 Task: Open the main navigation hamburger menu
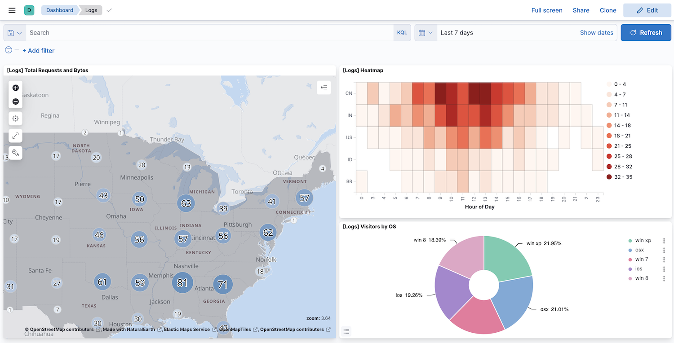(x=12, y=10)
